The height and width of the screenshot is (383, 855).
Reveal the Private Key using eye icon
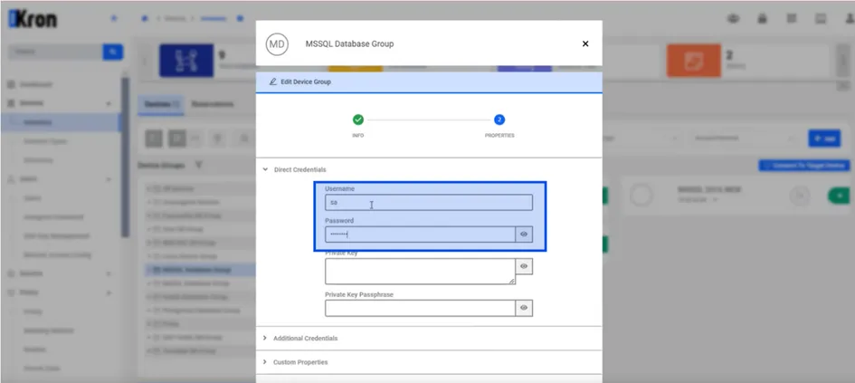(x=524, y=266)
